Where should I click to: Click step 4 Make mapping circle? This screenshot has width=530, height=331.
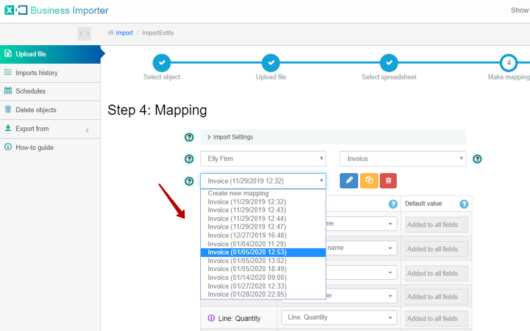coord(508,63)
